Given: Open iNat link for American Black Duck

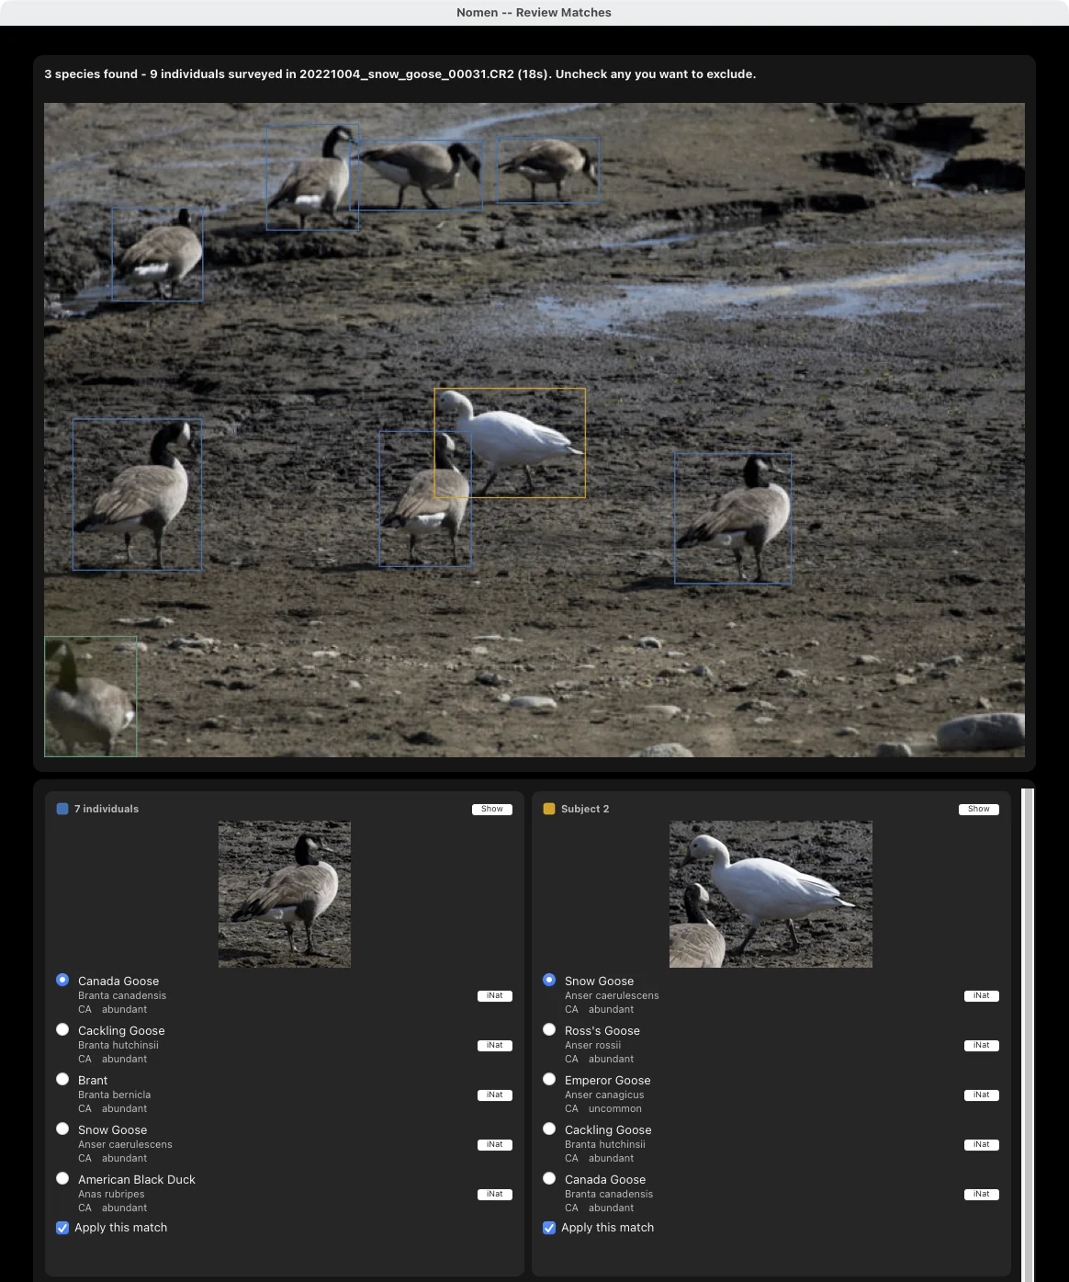Looking at the screenshot, I should tap(495, 1195).
